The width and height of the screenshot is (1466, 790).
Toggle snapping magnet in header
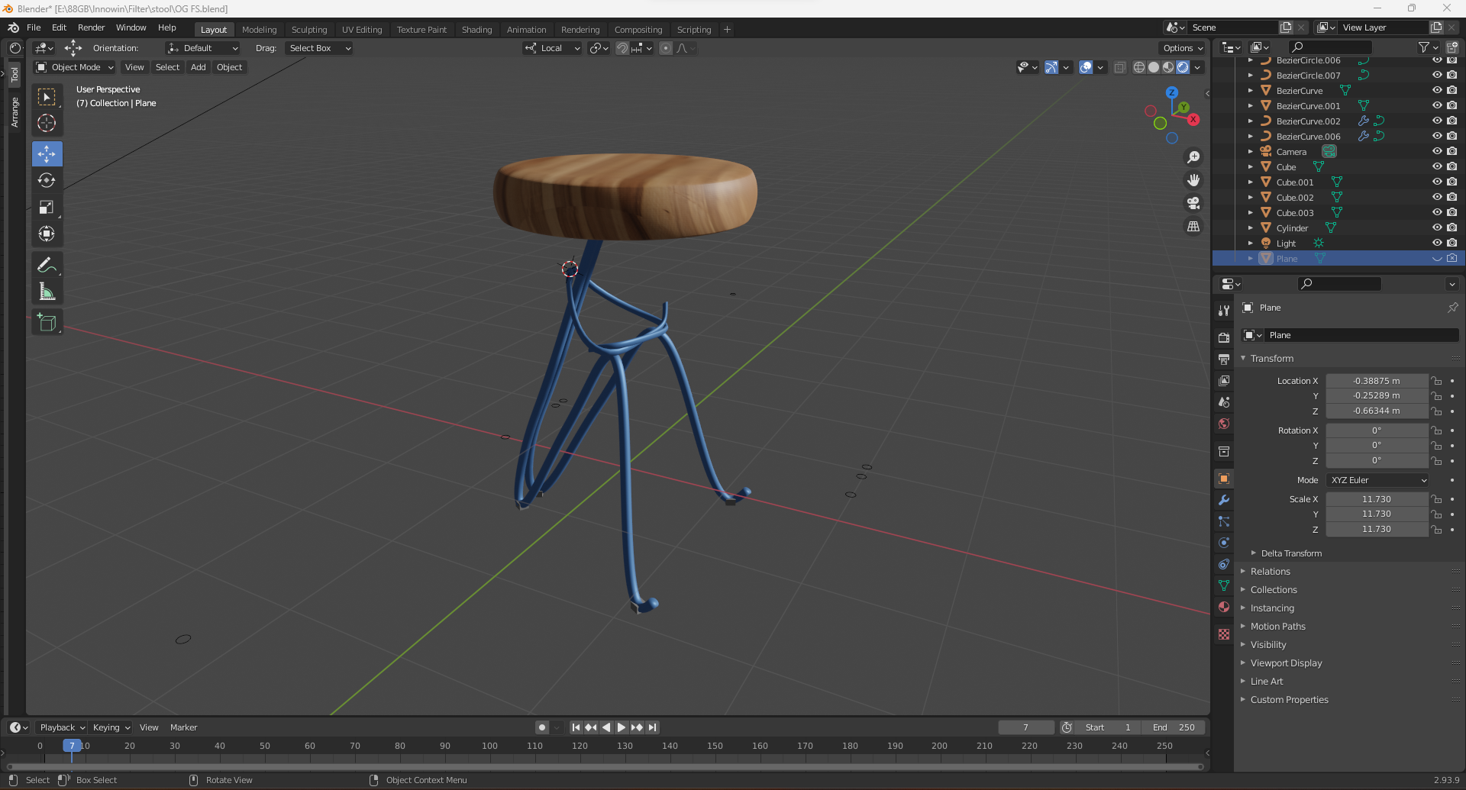[622, 48]
